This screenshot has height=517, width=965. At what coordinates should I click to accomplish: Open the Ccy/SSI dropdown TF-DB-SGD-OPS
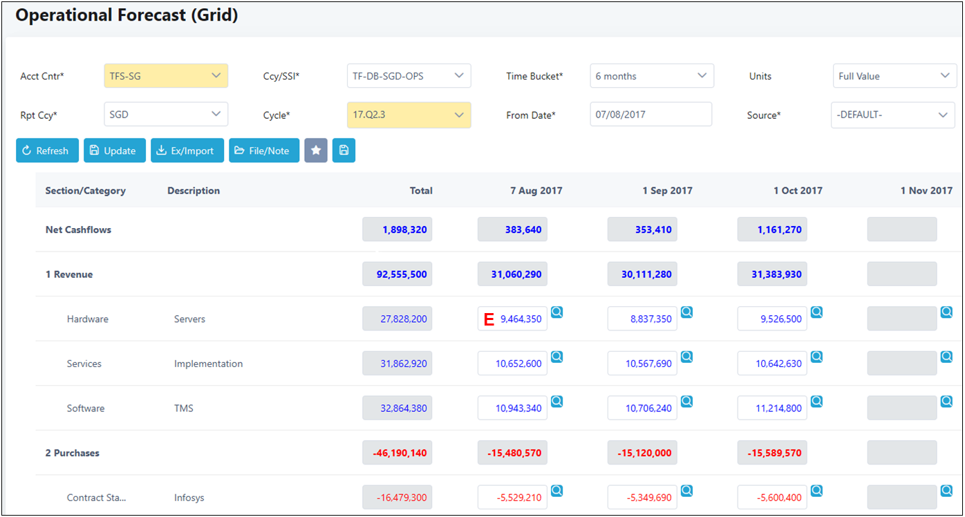click(x=409, y=76)
